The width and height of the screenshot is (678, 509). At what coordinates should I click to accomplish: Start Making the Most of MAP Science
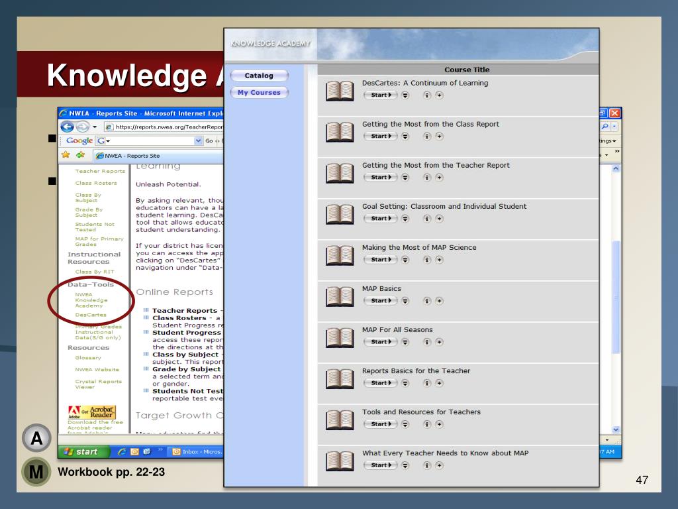[x=381, y=260]
